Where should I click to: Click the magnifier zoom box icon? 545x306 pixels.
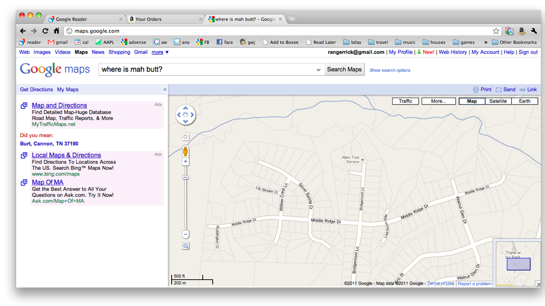pyautogui.click(x=186, y=246)
